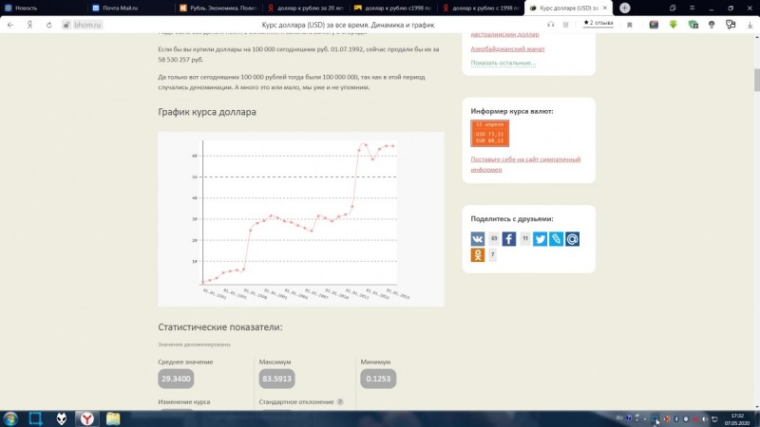Reload the page with refresh icon
Image resolution: width=760 pixels, height=427 pixels.
click(x=49, y=25)
